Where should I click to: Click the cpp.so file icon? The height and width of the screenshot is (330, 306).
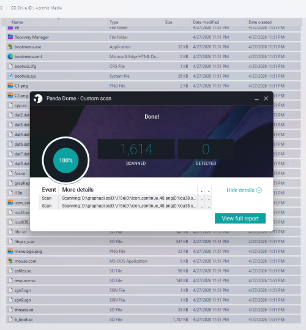(x=10, y=105)
